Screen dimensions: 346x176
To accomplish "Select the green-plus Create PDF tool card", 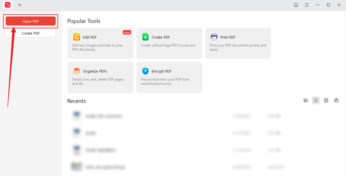I will 169,43.
